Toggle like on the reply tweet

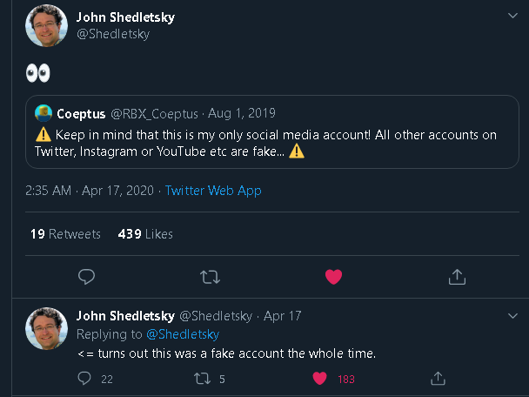click(319, 379)
